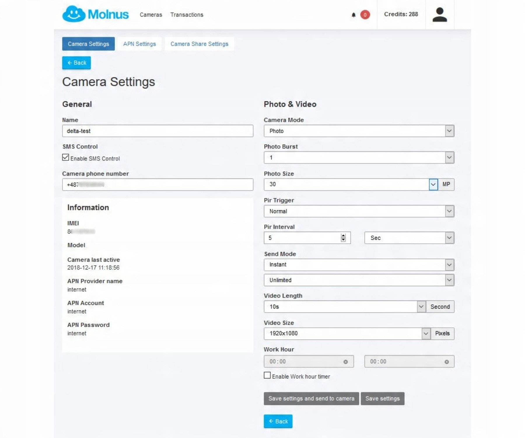Expand the Video Size dropdown
This screenshot has height=438, width=525.
click(x=426, y=333)
